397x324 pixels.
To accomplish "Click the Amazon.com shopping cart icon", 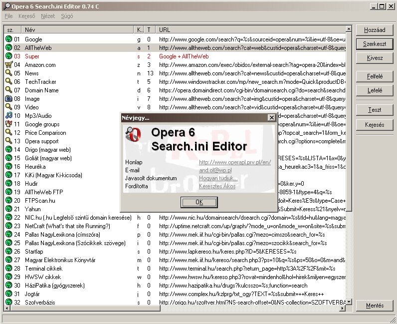I will point(8,65).
